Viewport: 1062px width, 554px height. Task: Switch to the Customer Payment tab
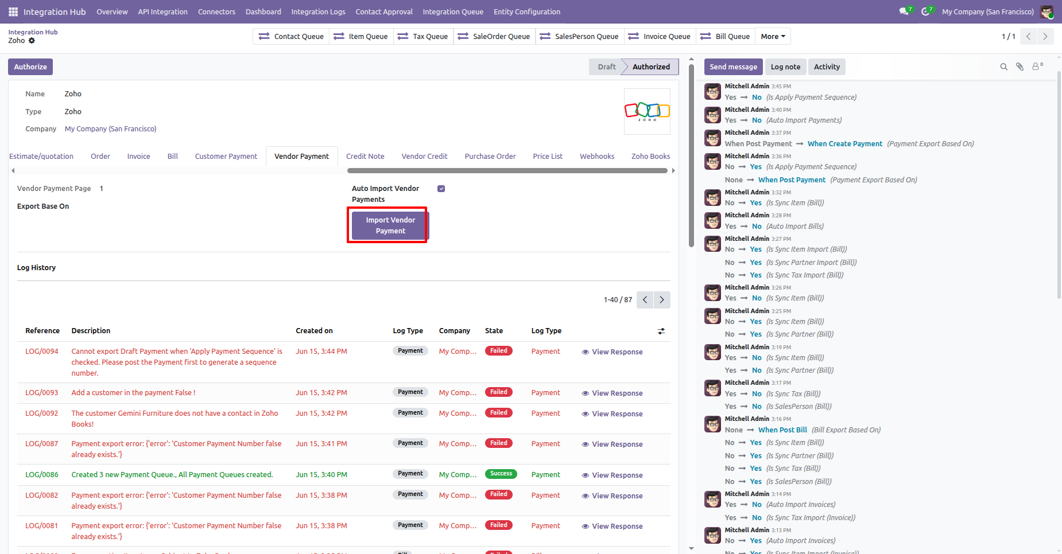click(x=226, y=156)
